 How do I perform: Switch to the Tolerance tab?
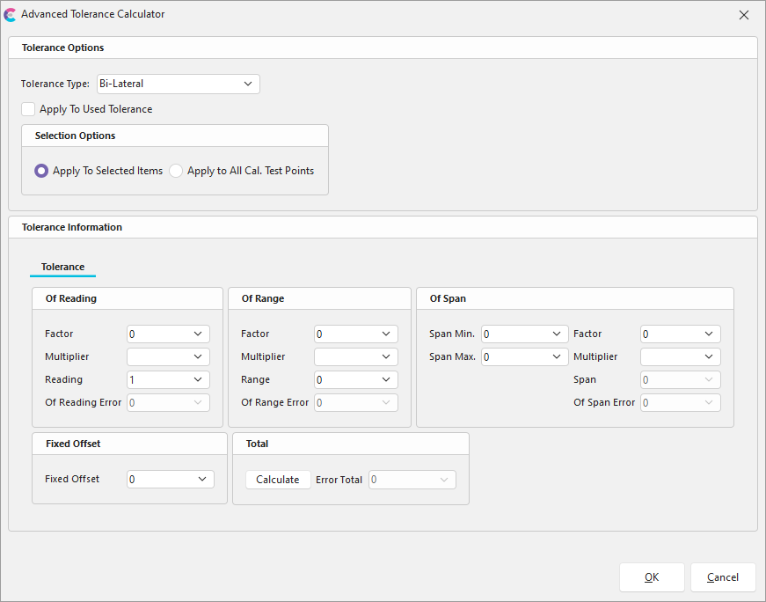coord(62,267)
